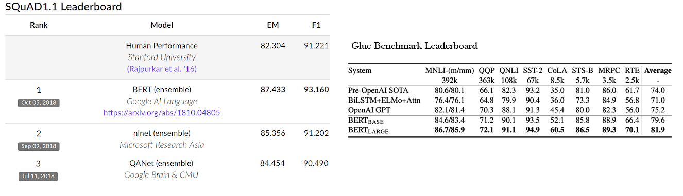This screenshot has width=683, height=196.
Task: Click the Average column header
Action: click(658, 71)
